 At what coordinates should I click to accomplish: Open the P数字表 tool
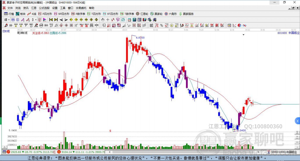tap(78, 14)
